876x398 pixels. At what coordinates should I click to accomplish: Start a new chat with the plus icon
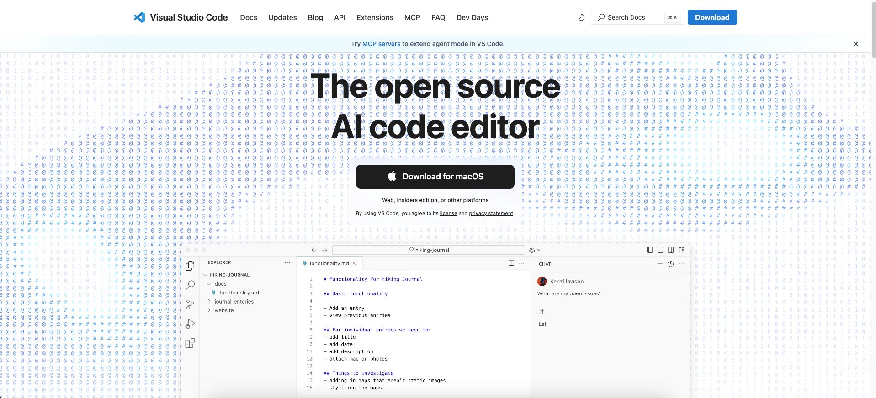660,264
